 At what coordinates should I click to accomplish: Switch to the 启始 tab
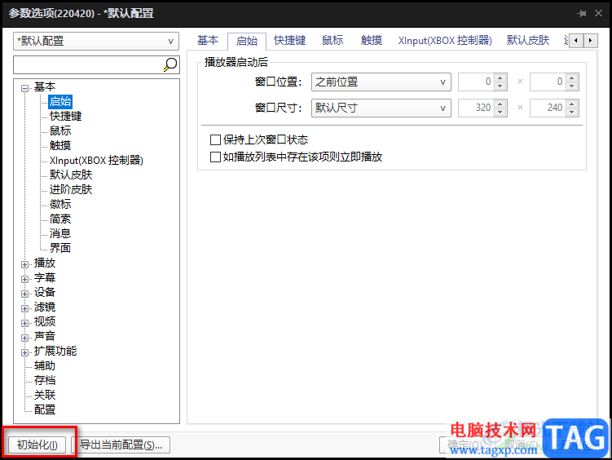coord(247,41)
